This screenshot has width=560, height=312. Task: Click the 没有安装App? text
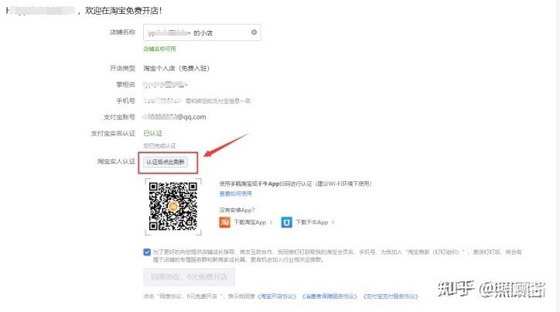pyautogui.click(x=237, y=210)
